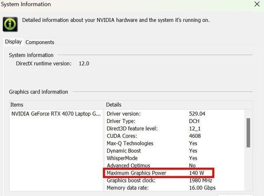Select the Driver Type row

(x=175, y=121)
